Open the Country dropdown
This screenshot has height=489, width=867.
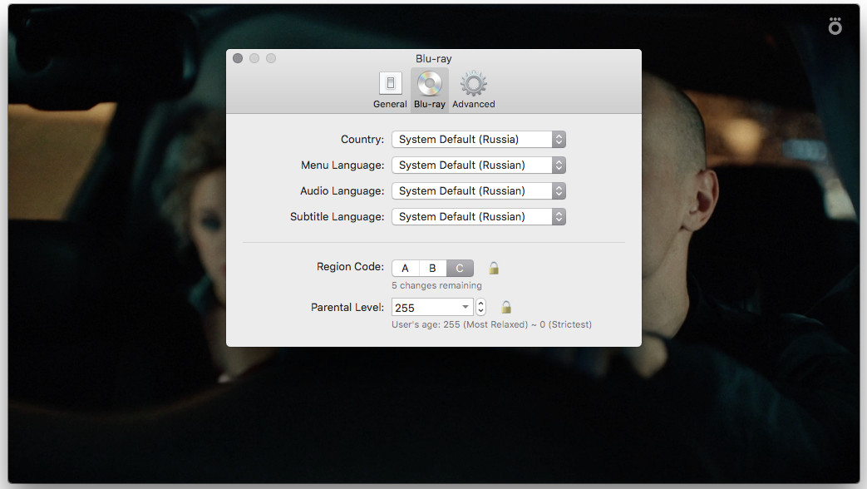coord(479,140)
